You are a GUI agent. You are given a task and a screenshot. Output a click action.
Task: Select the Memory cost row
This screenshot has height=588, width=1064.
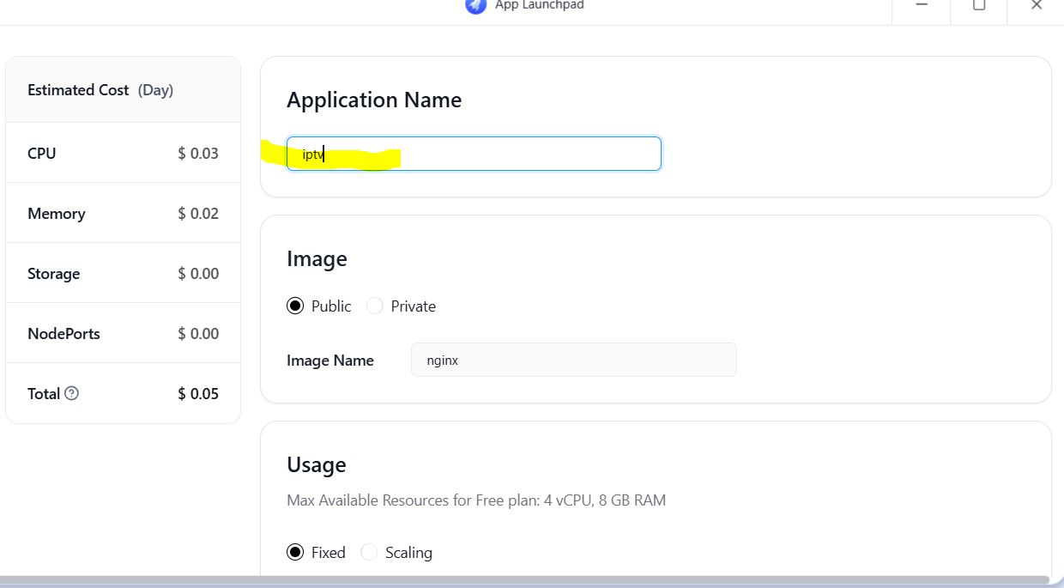coord(123,214)
